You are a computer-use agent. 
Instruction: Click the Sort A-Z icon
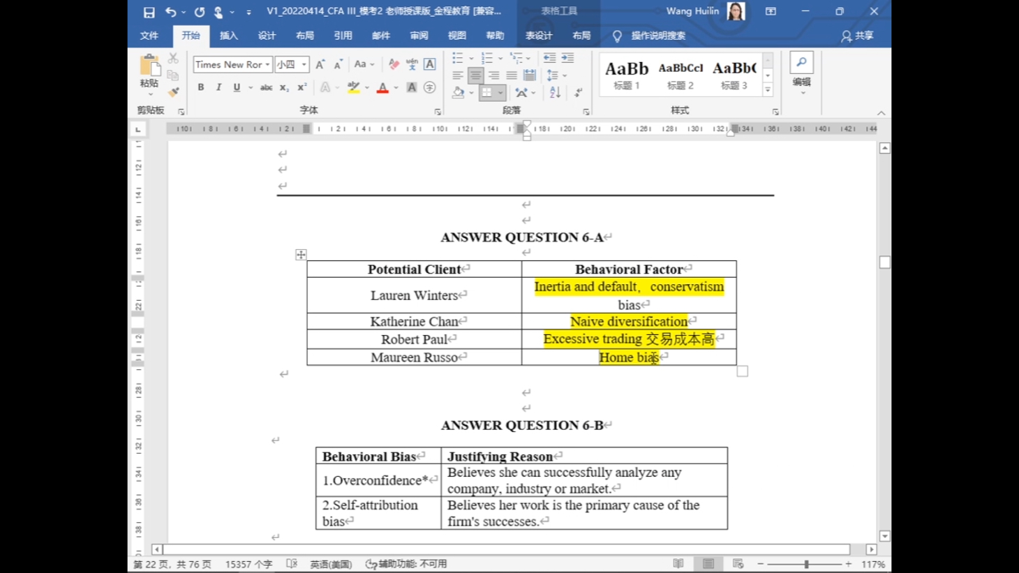coord(555,92)
